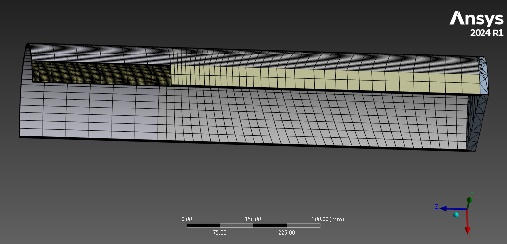The image size is (507, 244).
Task: Click the '2024 R1' version text
Action: coord(486,33)
